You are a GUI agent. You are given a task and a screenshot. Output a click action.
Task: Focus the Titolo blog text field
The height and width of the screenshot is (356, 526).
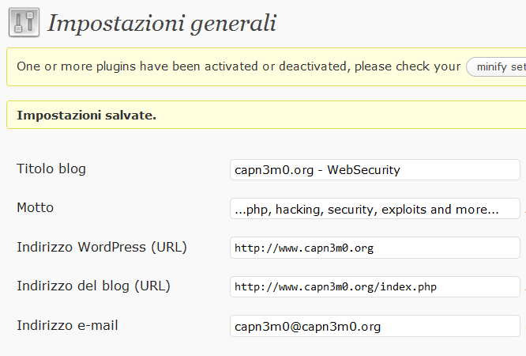tap(374, 170)
